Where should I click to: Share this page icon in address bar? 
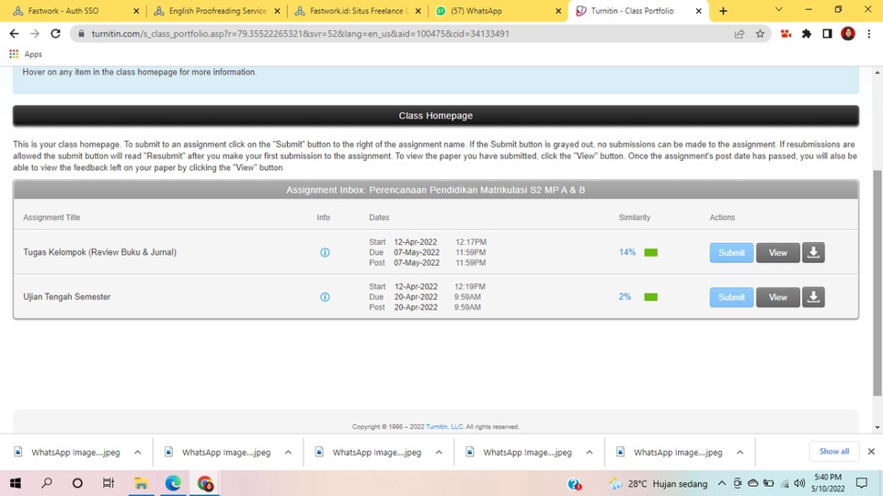[740, 34]
